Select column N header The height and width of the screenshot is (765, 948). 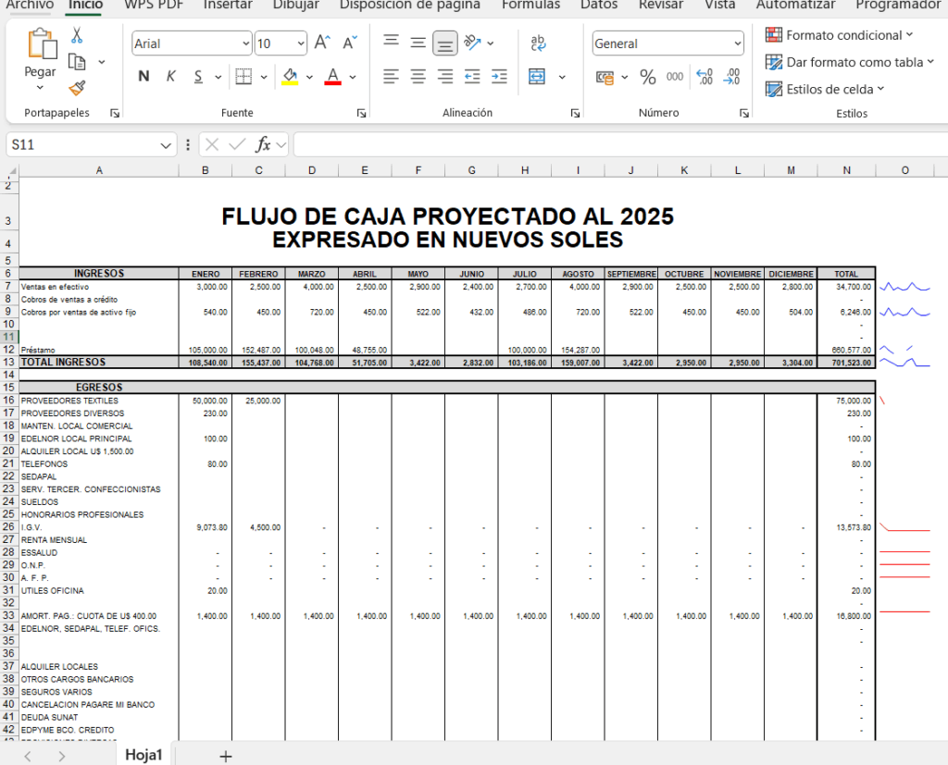click(x=846, y=170)
